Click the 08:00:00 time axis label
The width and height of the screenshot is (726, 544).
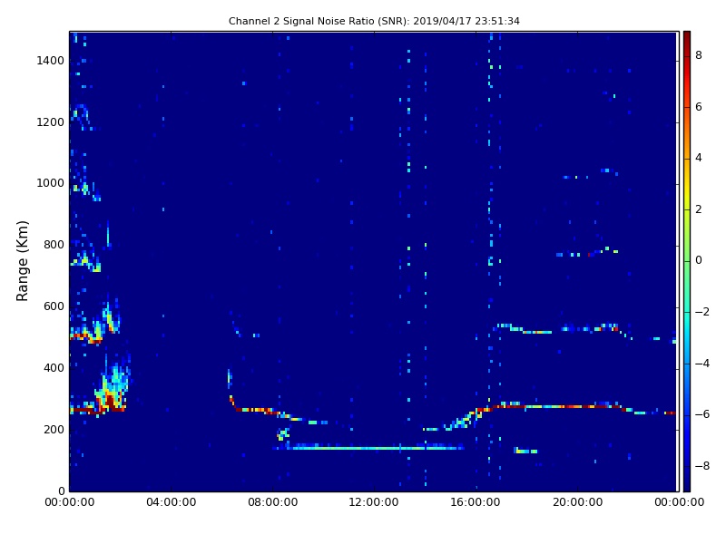273,502
